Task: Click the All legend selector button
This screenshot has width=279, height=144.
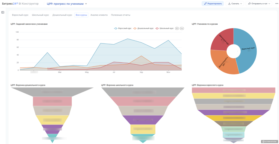Action: coord(177,28)
